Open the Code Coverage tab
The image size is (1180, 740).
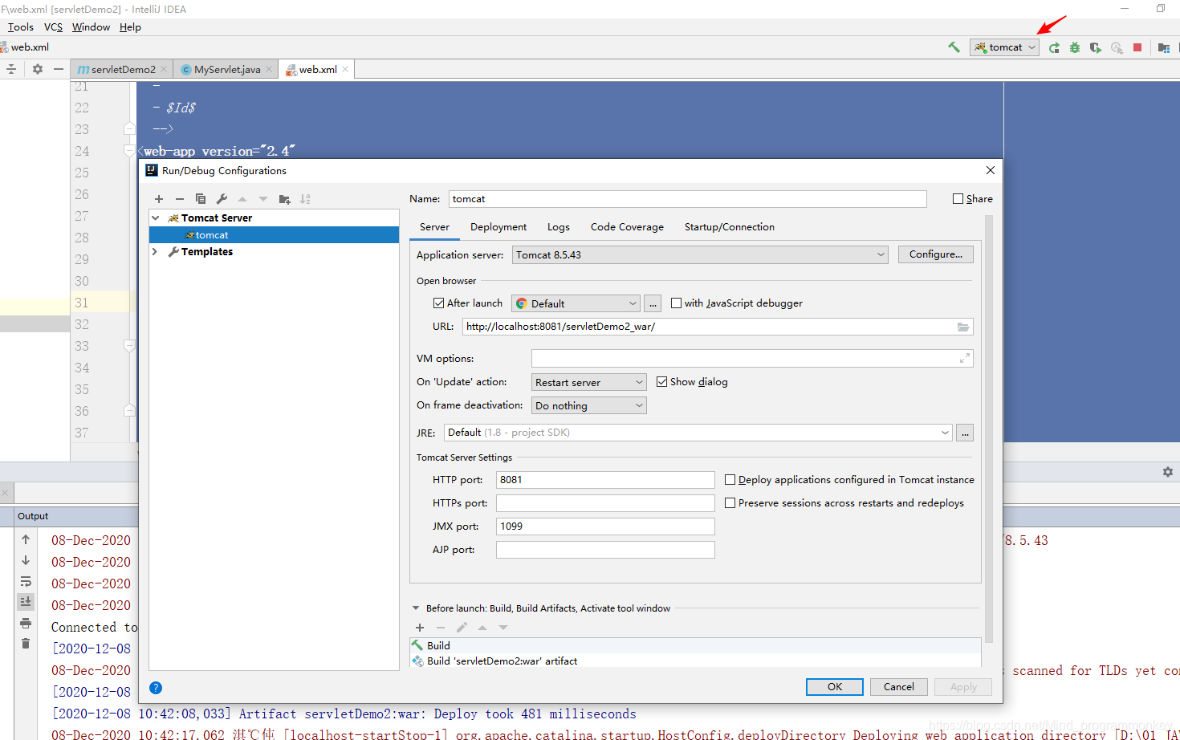pyautogui.click(x=627, y=227)
